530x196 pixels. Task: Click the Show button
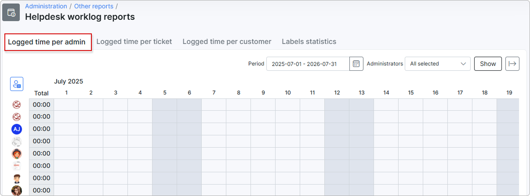pyautogui.click(x=488, y=64)
